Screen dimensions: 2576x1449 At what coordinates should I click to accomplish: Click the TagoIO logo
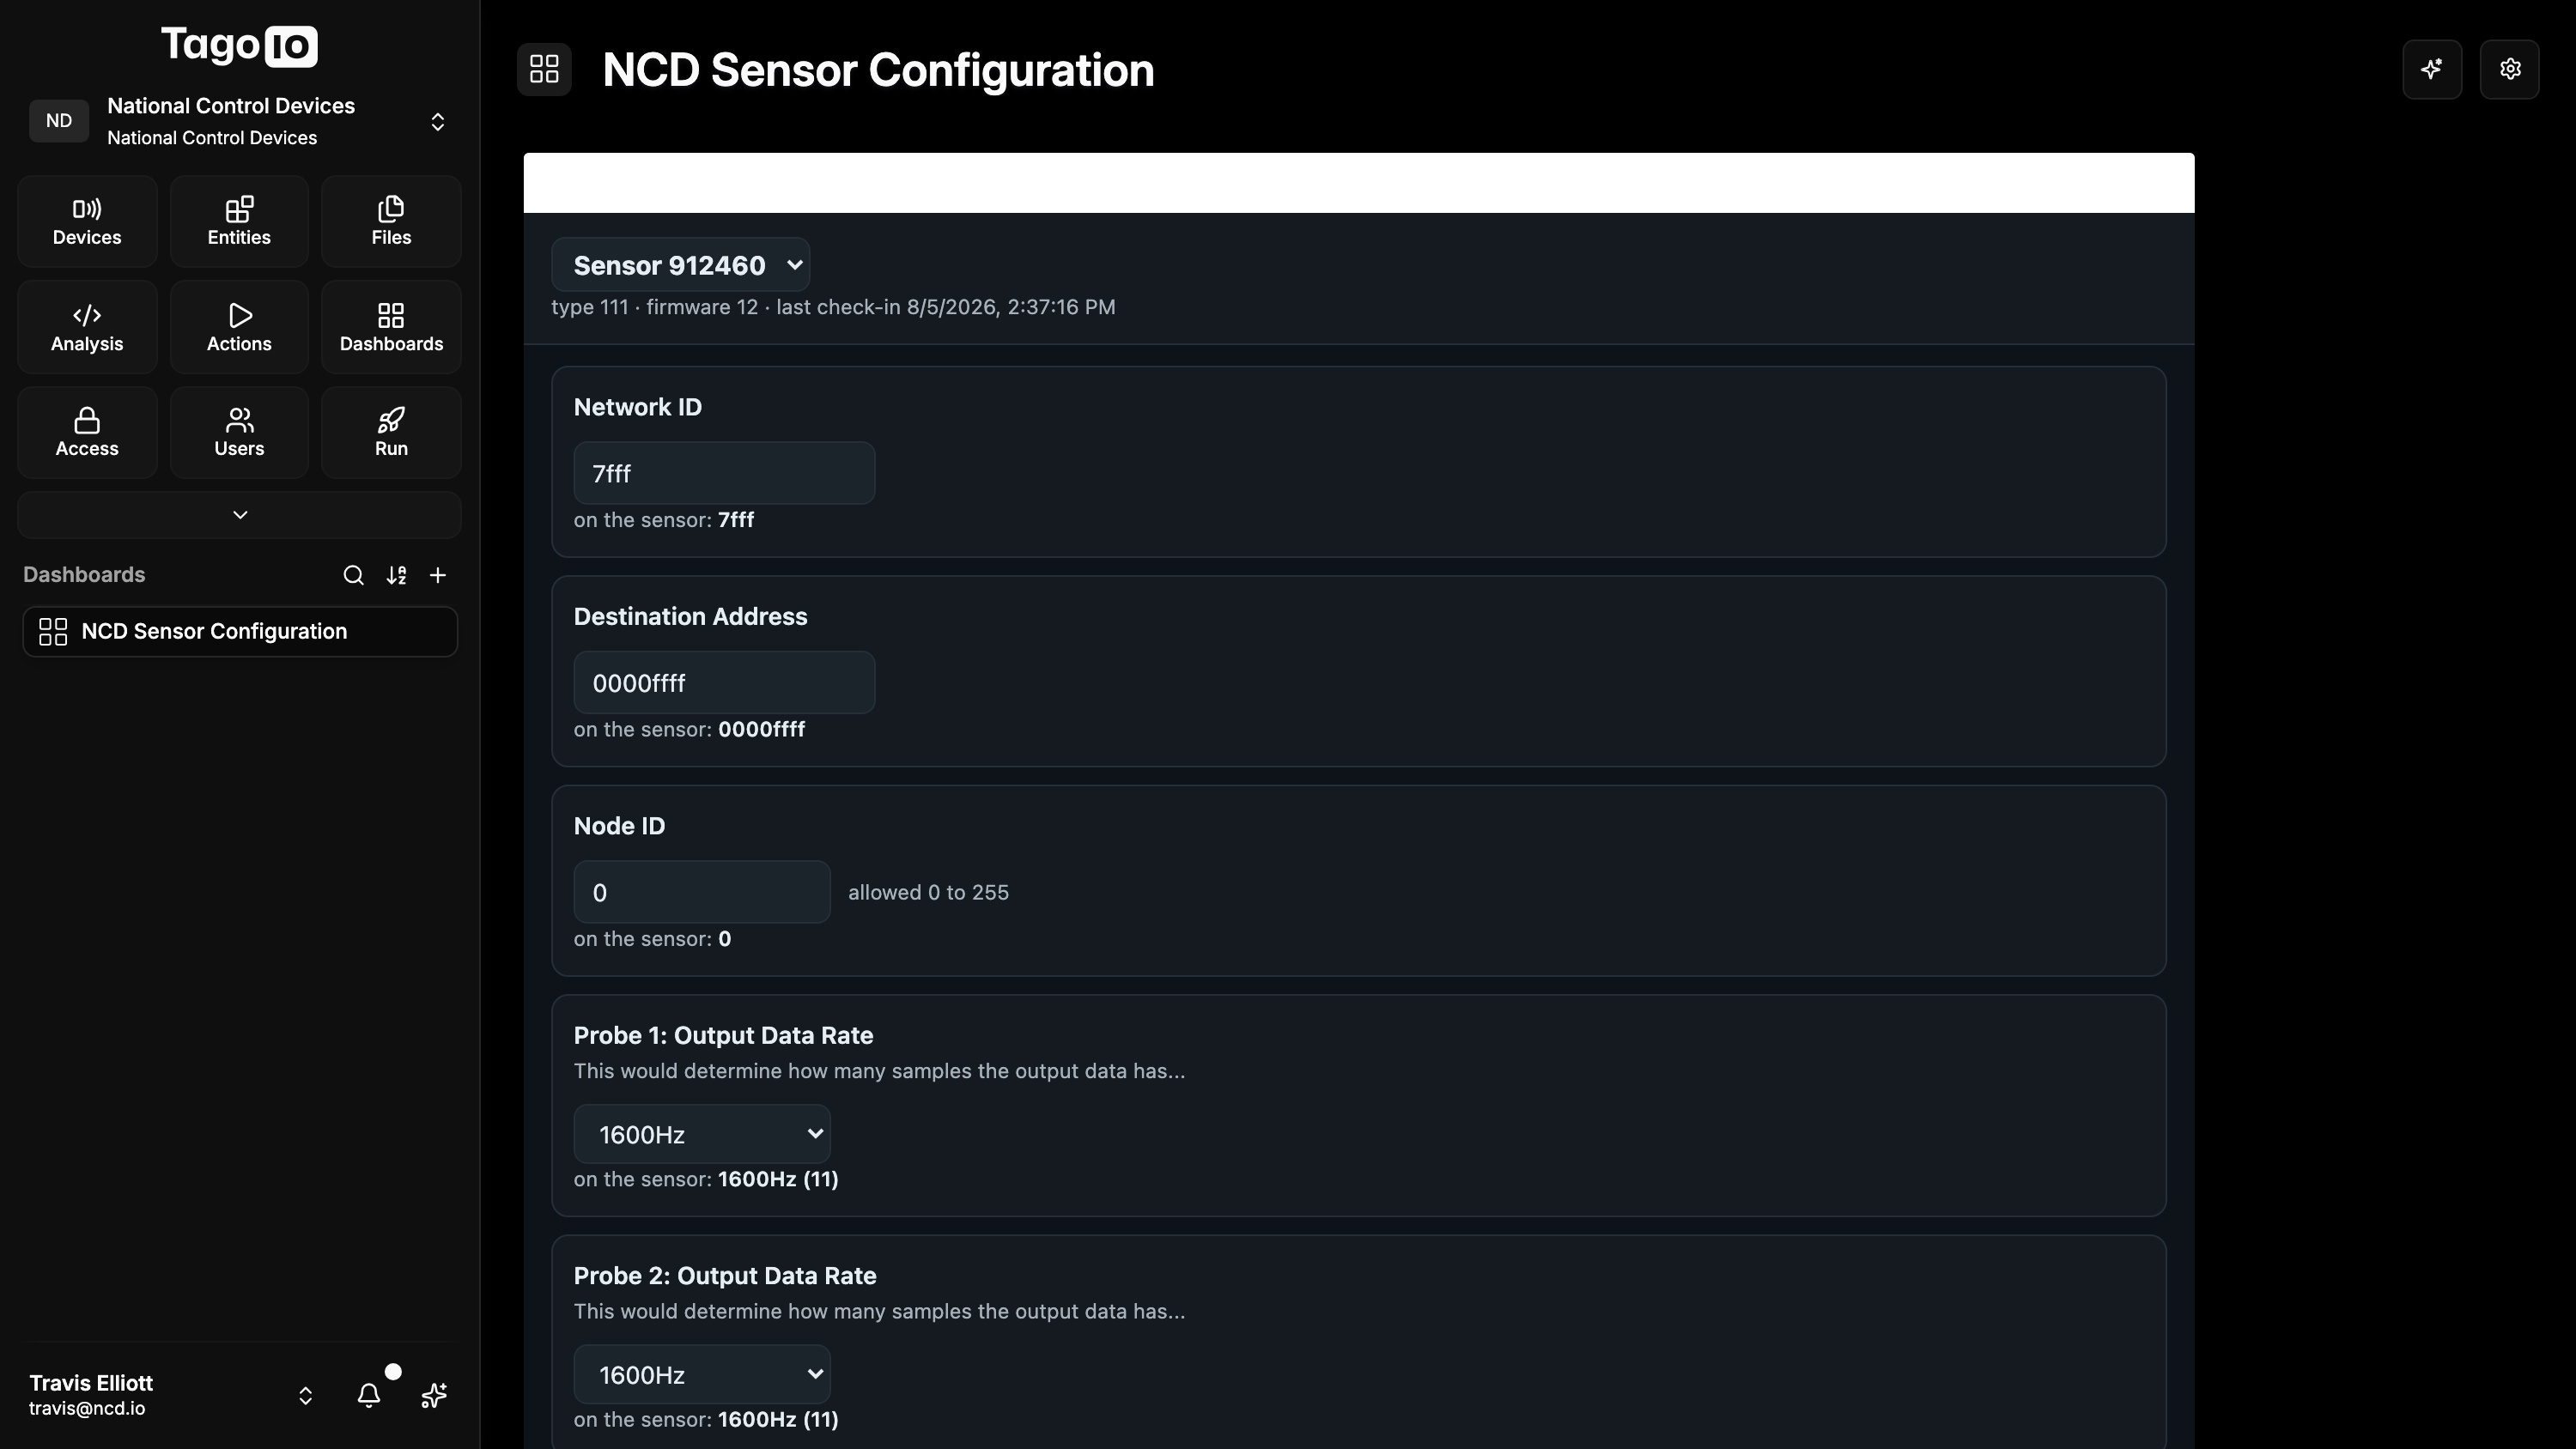(x=239, y=46)
